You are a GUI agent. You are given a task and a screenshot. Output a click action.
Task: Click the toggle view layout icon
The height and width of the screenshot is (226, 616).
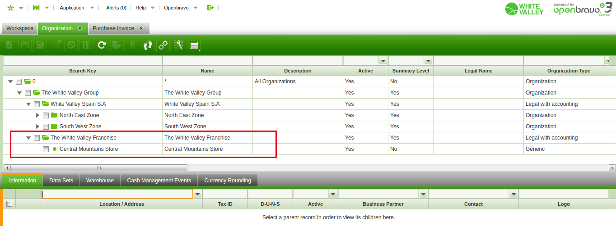coord(194,45)
